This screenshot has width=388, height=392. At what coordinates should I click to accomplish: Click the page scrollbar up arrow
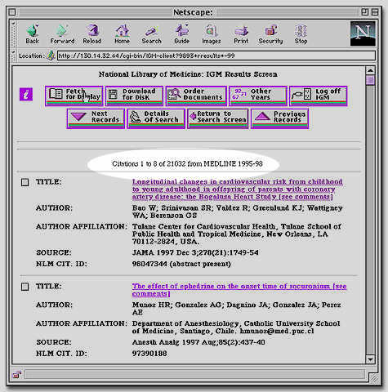[370, 70]
